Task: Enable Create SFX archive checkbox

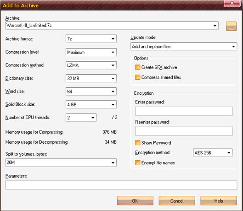Action: (137, 67)
